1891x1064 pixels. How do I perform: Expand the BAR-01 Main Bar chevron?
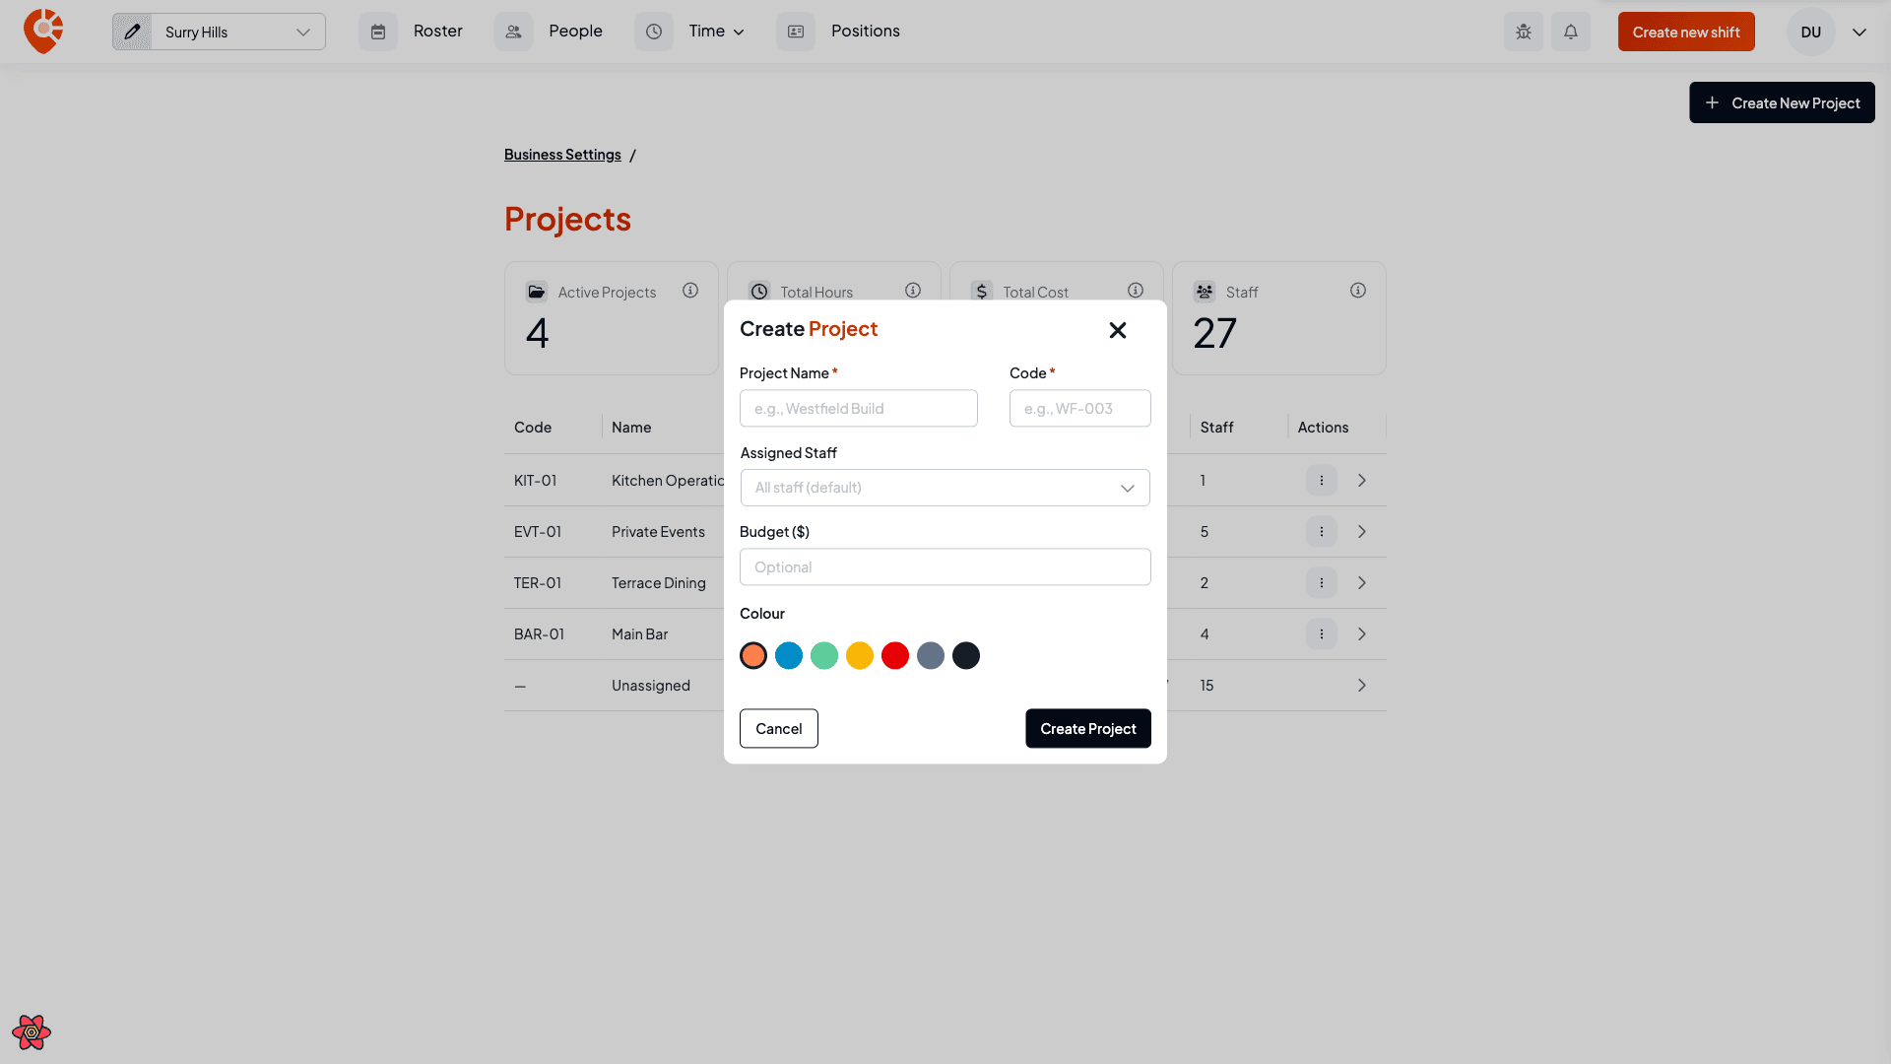(1362, 634)
